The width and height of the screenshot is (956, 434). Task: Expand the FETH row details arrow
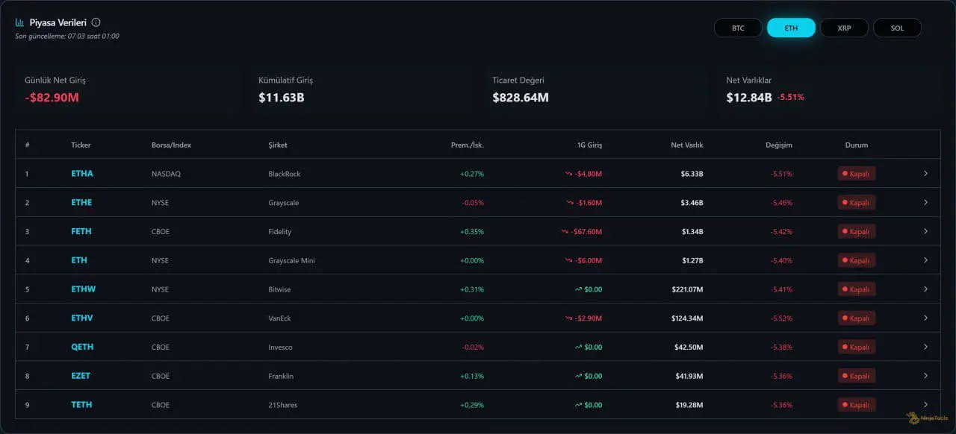tap(925, 232)
